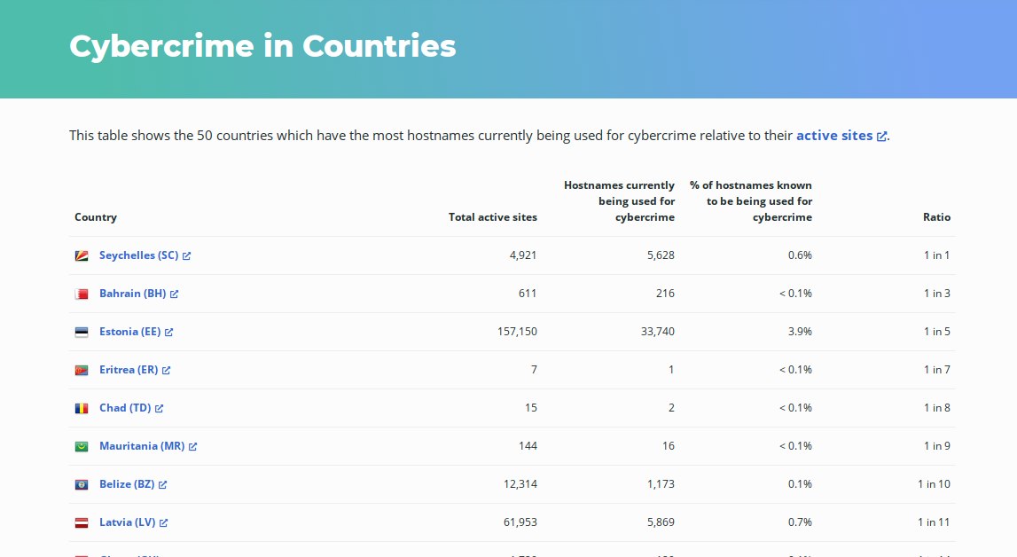Open the Seychelles (SC) country link
The height and width of the screenshot is (557, 1017).
pyautogui.click(x=139, y=255)
